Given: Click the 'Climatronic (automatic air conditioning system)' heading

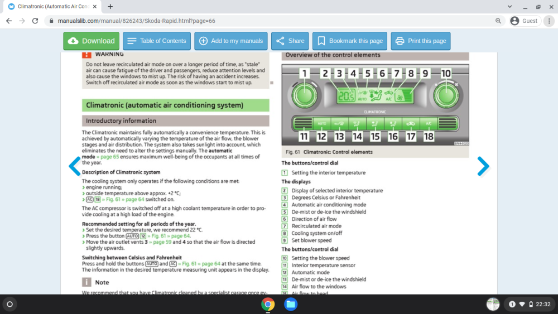Looking at the screenshot, I should 175,105.
